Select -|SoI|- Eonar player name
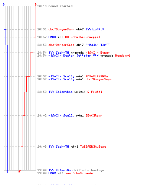Screen dimensions: 167x185 [x=98, y=53]
